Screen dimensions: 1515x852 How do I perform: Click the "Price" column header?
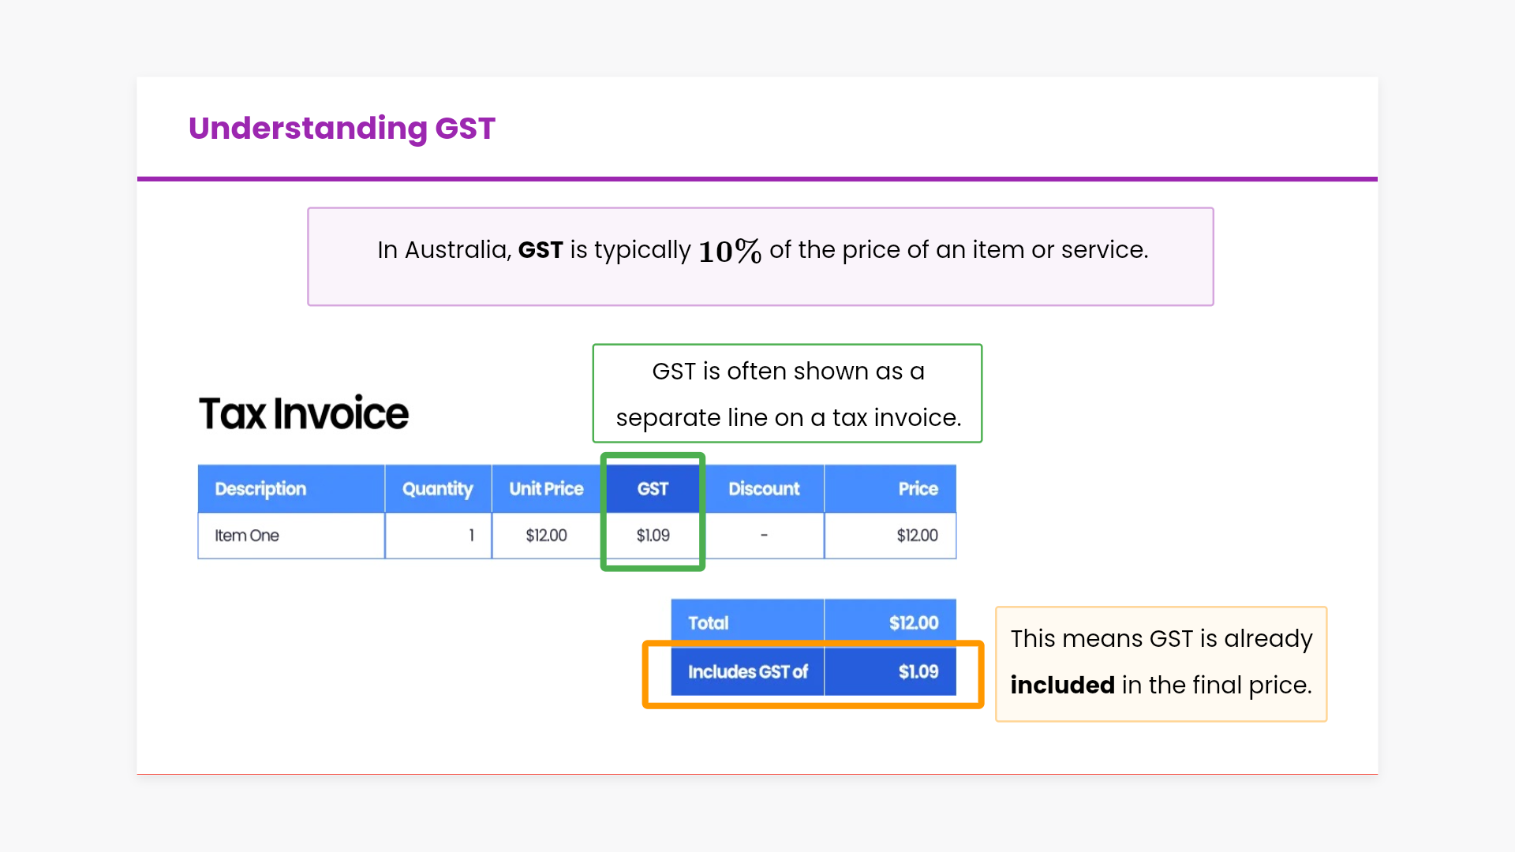click(x=918, y=489)
